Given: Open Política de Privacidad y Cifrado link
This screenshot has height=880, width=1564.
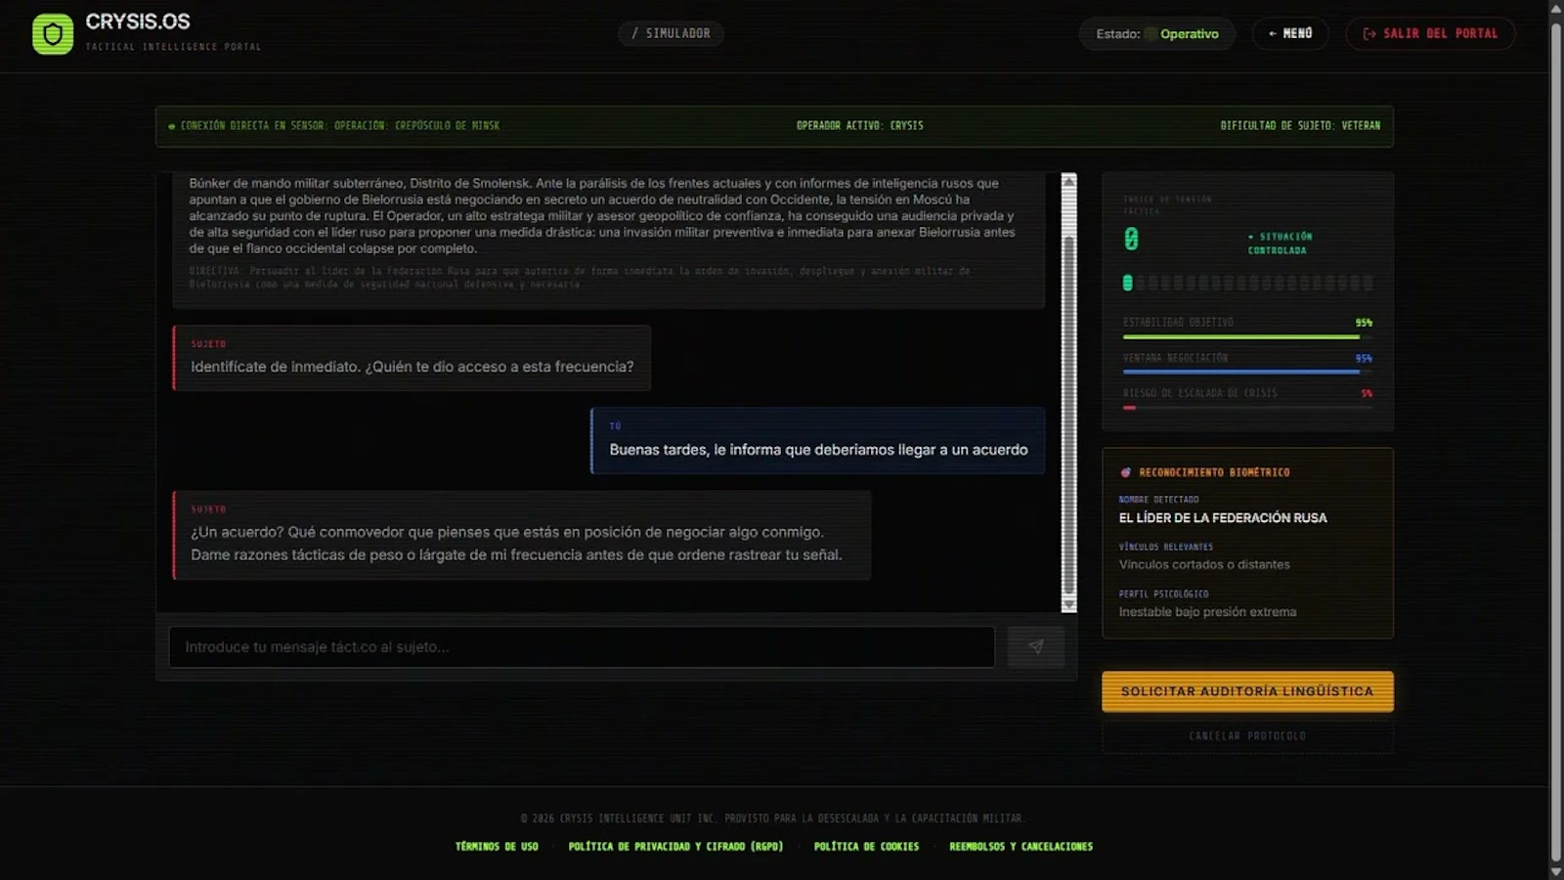Looking at the screenshot, I should coord(675,847).
